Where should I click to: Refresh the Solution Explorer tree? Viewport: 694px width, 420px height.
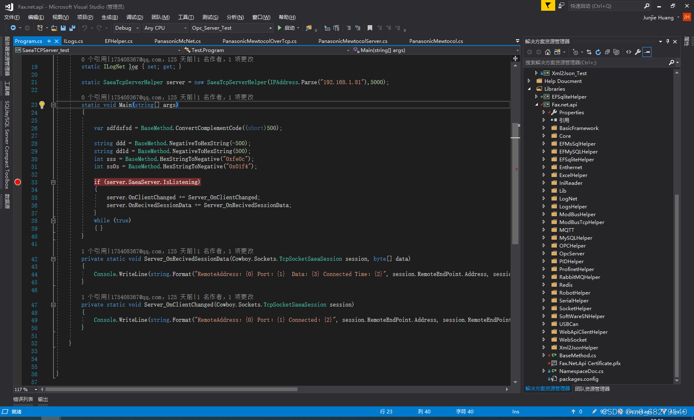click(598, 52)
